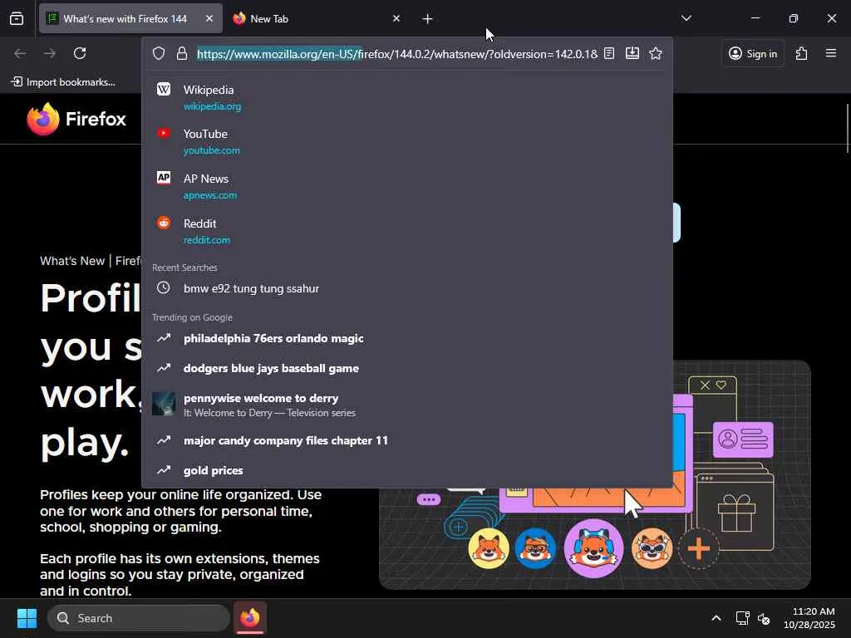Click Firefox icon in the taskbar
Image resolution: width=851 pixels, height=638 pixels.
pos(250,618)
